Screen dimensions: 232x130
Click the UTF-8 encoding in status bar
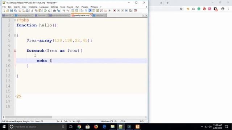[123, 121]
